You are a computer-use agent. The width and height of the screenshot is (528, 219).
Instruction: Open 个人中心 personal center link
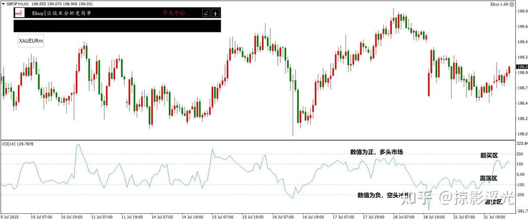coord(174,13)
